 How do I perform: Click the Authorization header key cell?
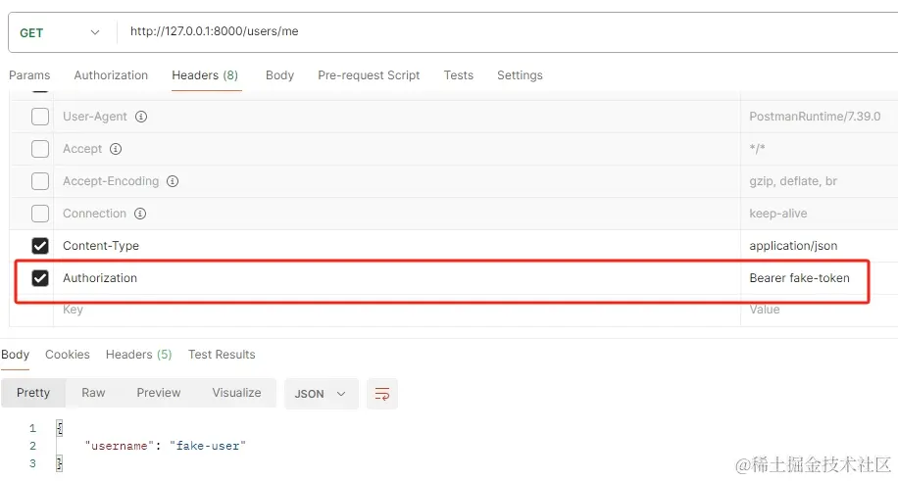(397, 278)
